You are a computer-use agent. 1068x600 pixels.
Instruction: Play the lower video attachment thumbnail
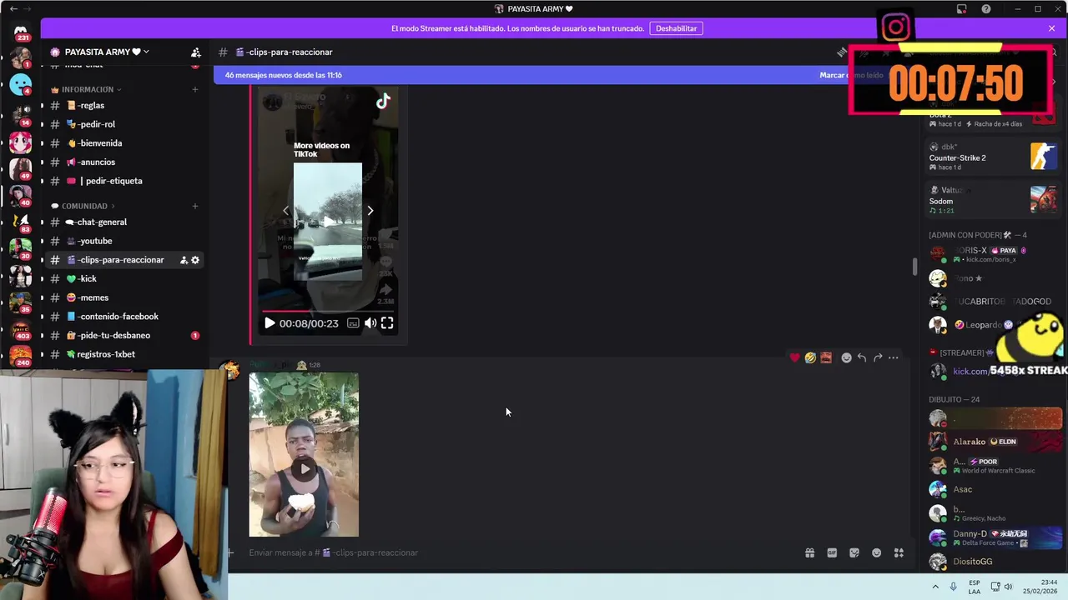coord(305,468)
